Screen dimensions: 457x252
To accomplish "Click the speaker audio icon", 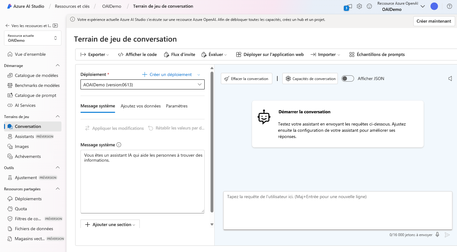I will (450, 78).
